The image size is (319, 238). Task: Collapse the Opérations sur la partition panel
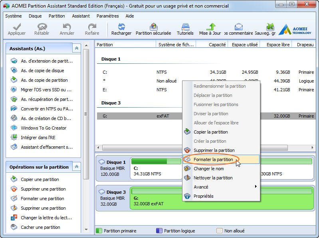point(77,167)
